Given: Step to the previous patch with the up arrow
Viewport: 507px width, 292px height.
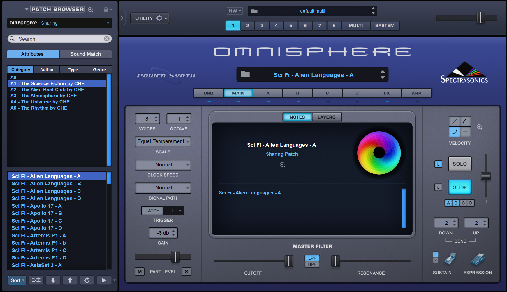Looking at the screenshot, I should [x=70, y=280].
